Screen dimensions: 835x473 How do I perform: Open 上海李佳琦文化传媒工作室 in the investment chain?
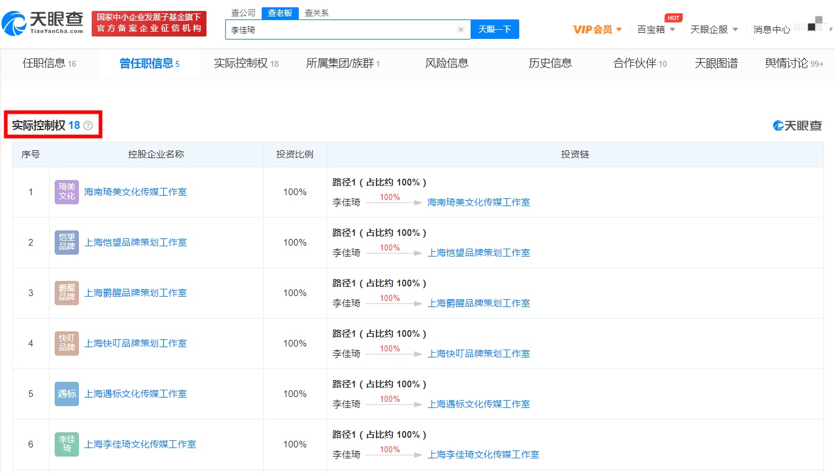(x=483, y=455)
